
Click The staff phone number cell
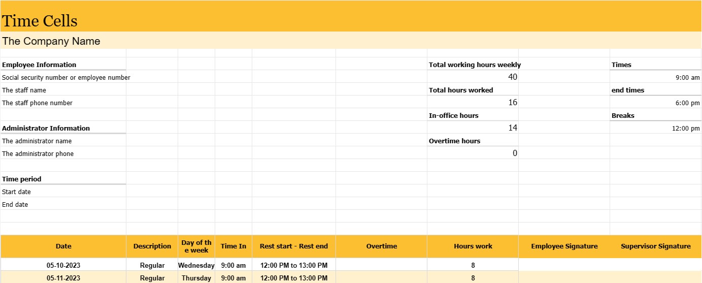coord(38,103)
